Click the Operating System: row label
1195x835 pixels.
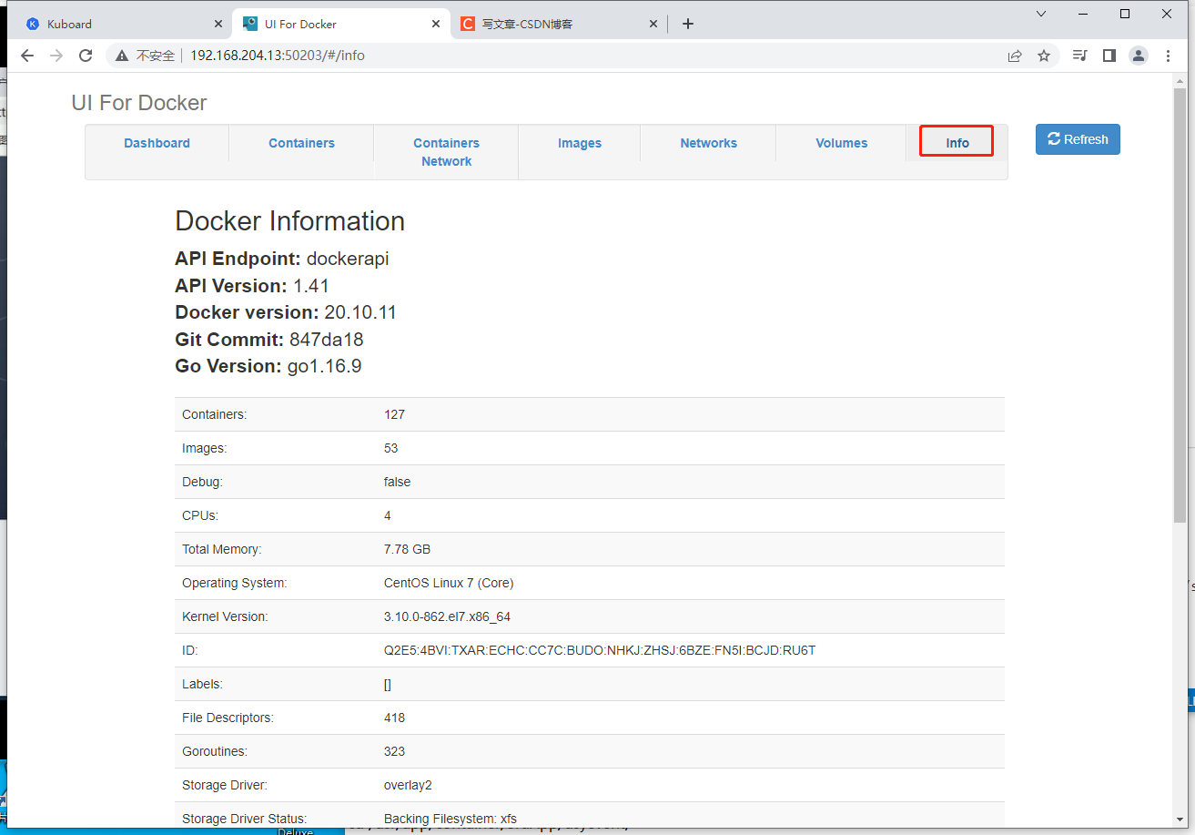coord(234,583)
